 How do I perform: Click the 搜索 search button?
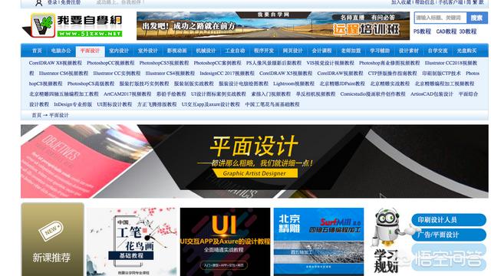476,18
